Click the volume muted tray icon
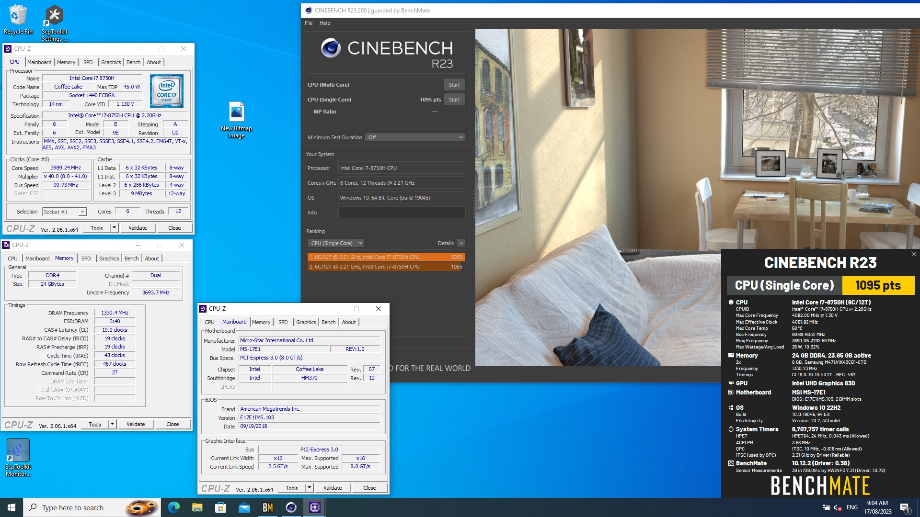Image resolution: width=920 pixels, height=517 pixels. coord(838,507)
